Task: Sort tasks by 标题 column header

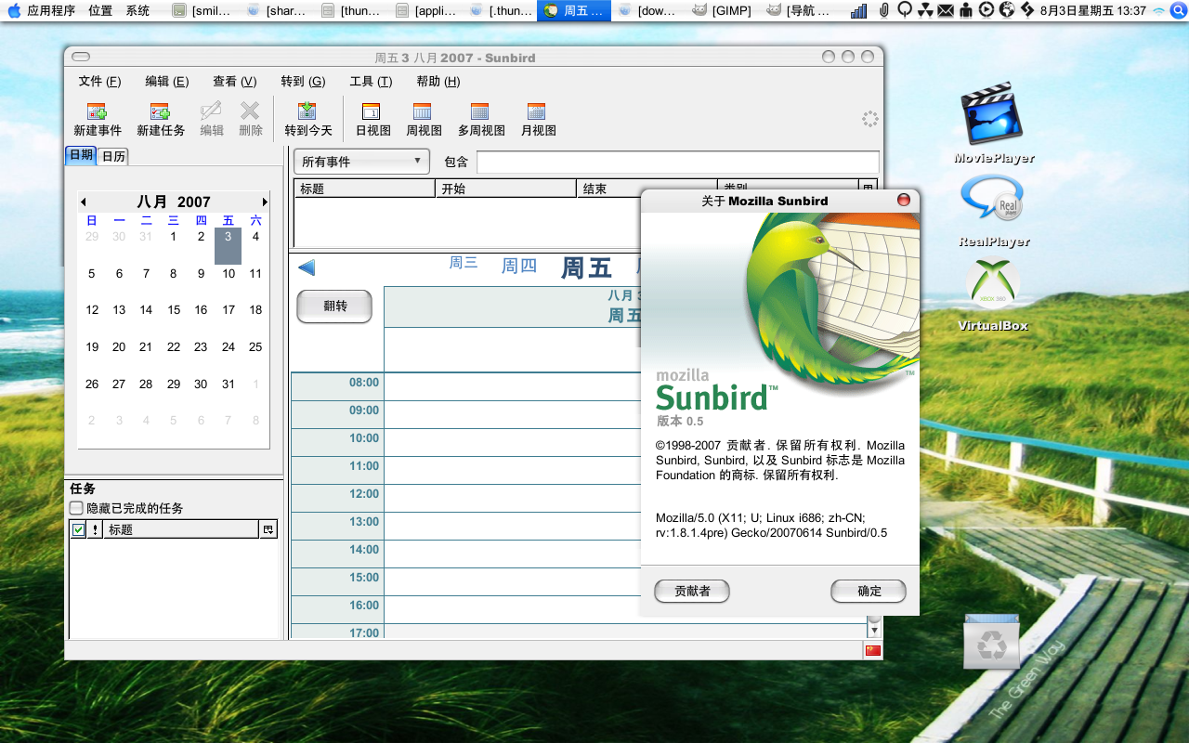Action: [181, 529]
